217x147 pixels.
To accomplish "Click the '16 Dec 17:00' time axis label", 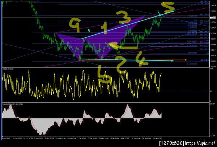I will pos(104,138).
